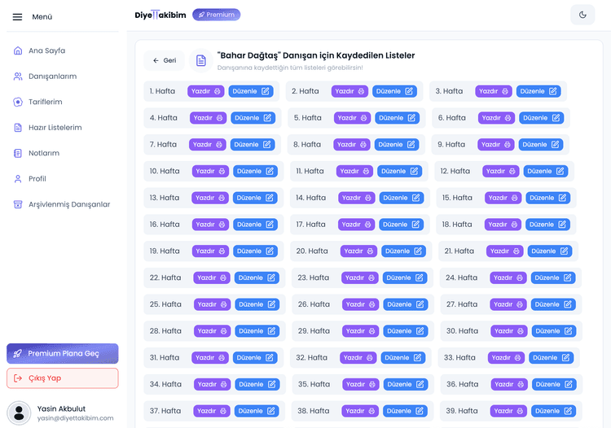The height and width of the screenshot is (428, 611).
Task: Open Danışanlarım from the sidebar
Action: (x=52, y=76)
